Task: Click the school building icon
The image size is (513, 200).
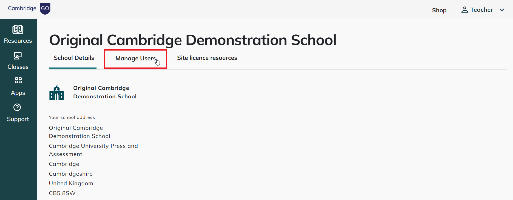Action: pyautogui.click(x=57, y=92)
